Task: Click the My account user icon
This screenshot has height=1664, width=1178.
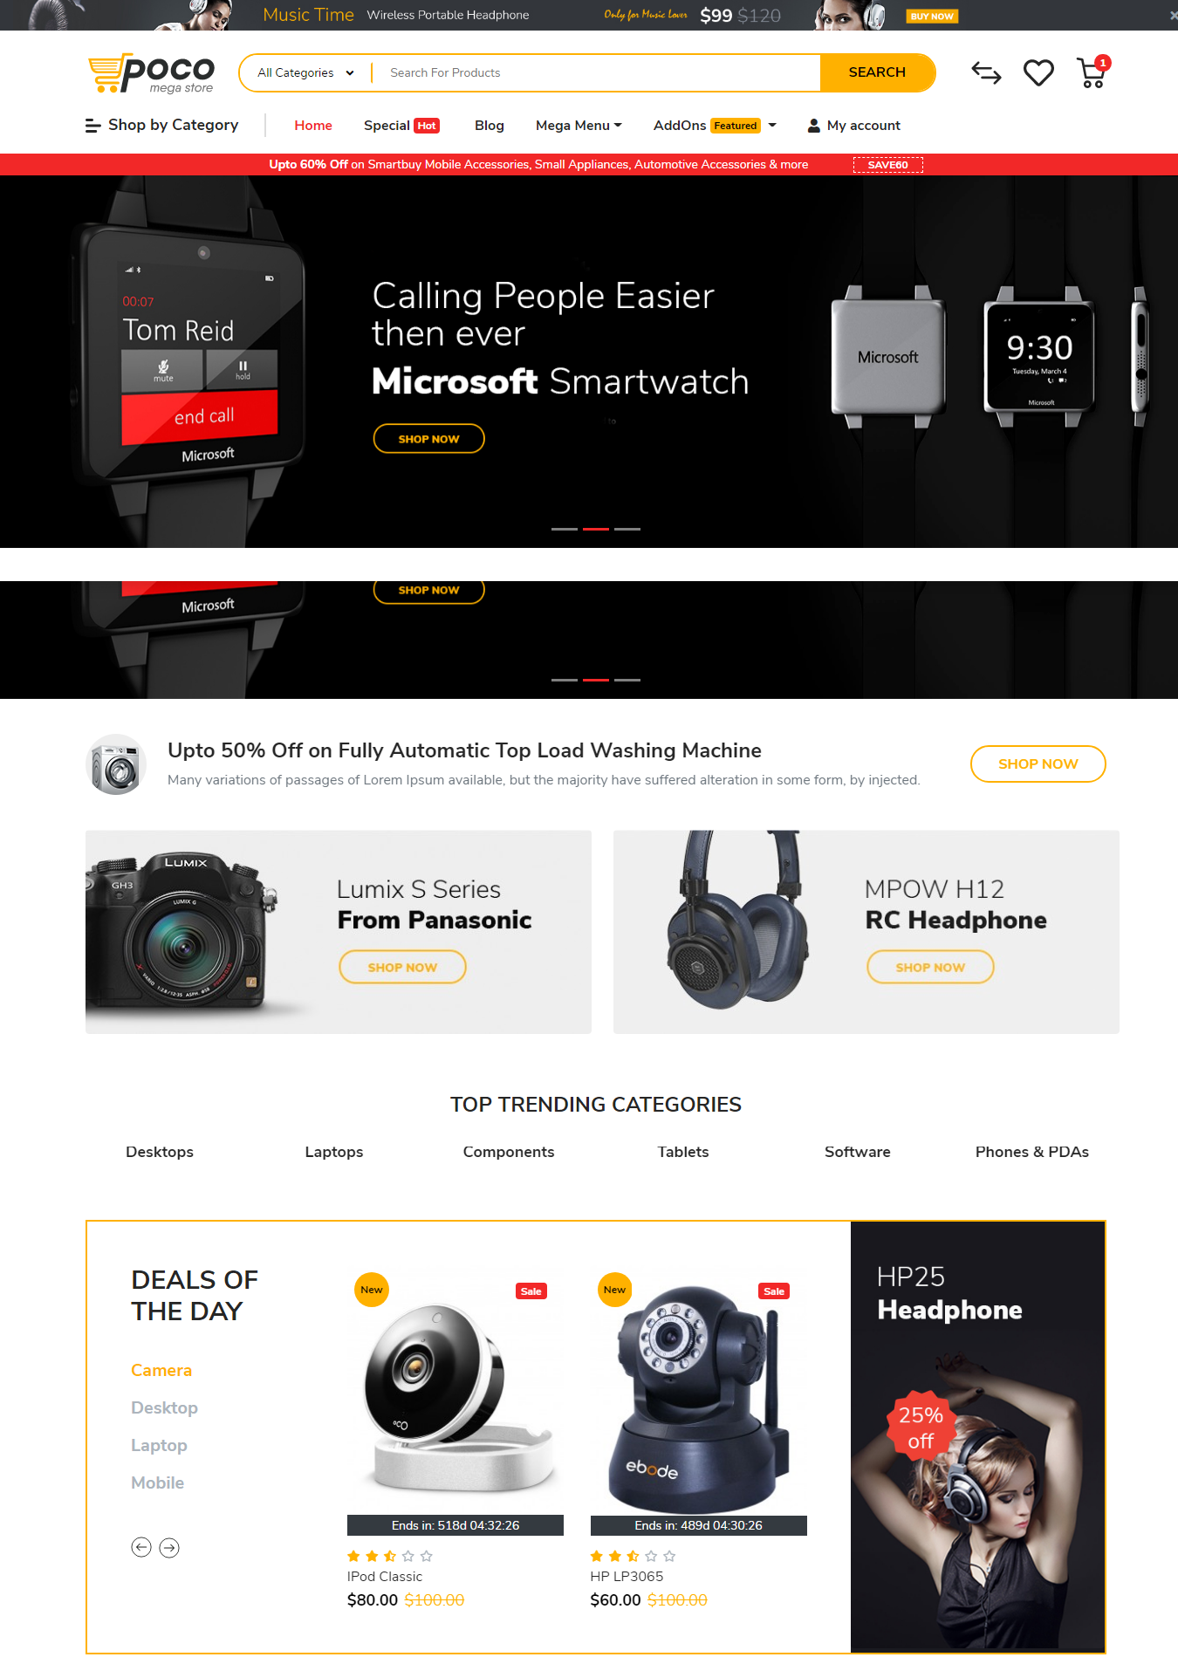Action: pos(814,126)
